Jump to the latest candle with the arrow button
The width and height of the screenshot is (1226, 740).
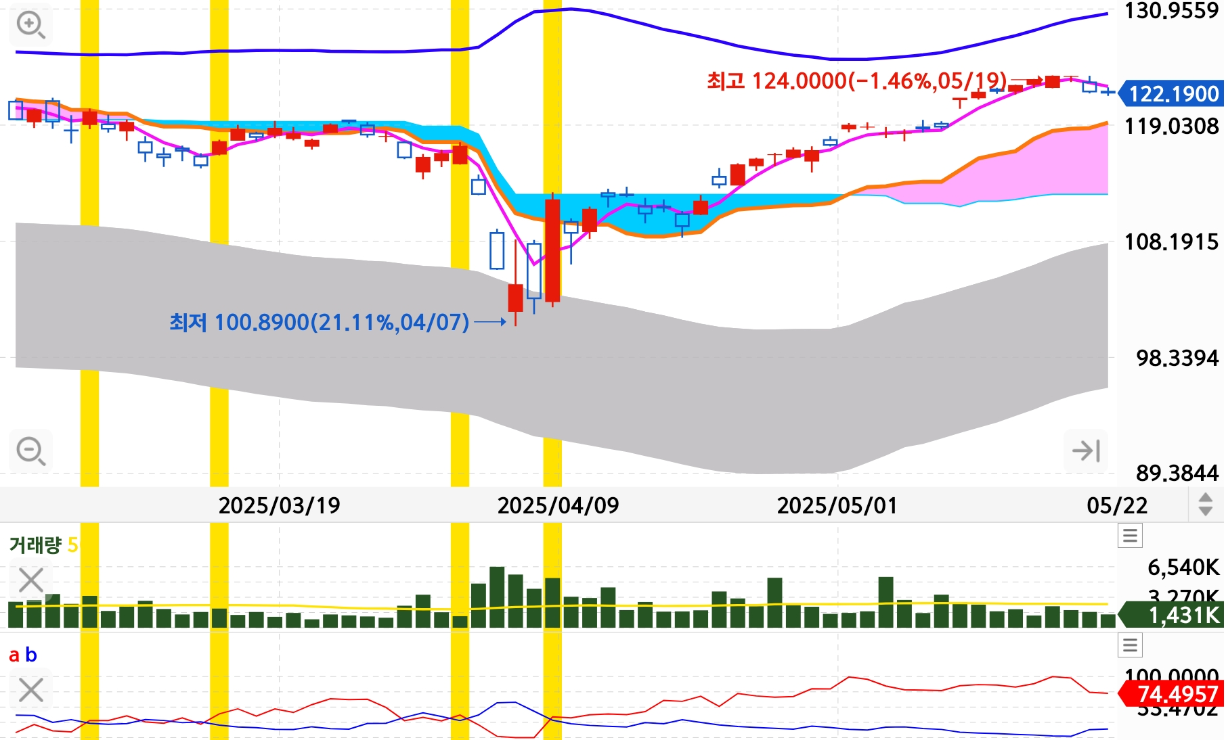tap(1086, 450)
